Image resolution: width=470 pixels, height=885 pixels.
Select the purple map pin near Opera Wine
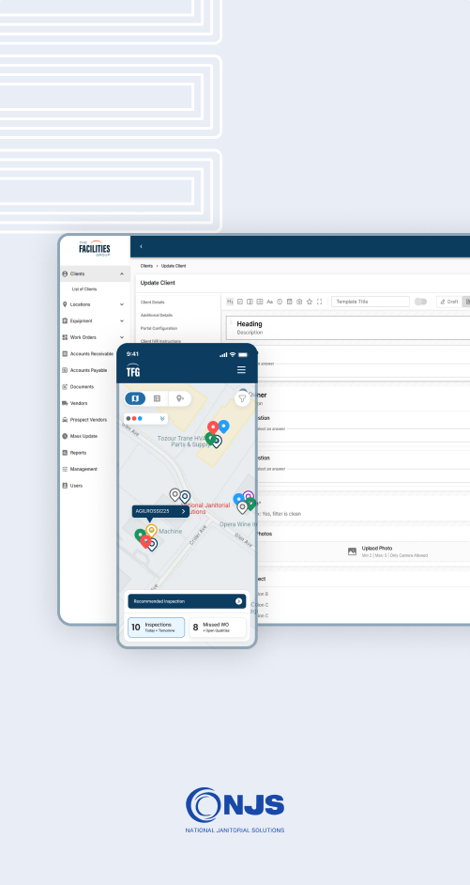[x=248, y=497]
